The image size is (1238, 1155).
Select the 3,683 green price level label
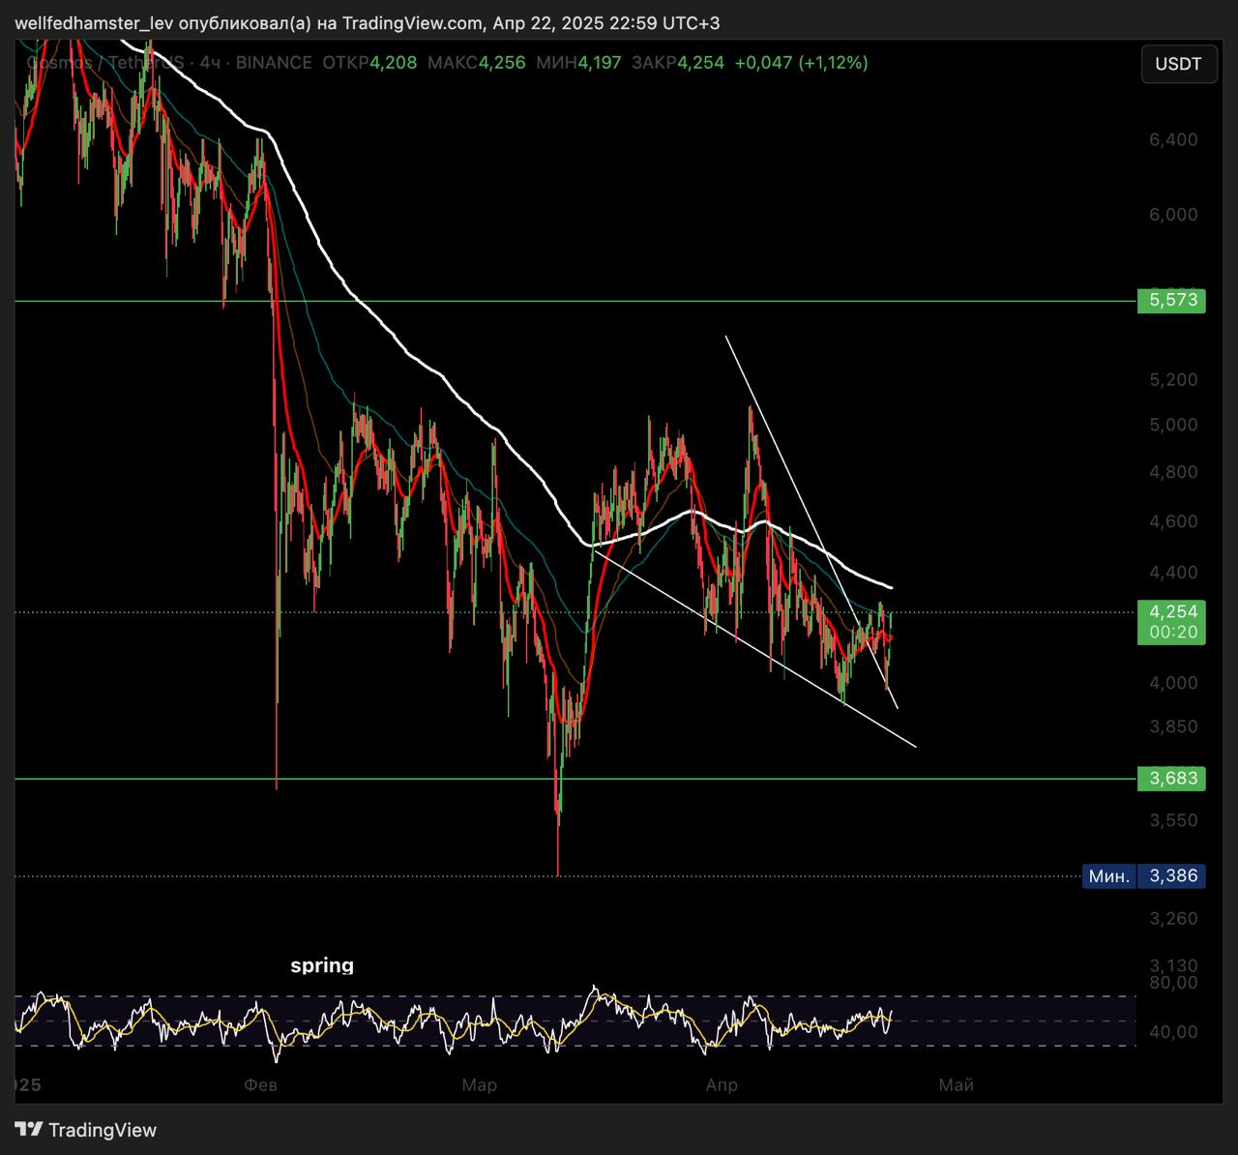(1172, 778)
